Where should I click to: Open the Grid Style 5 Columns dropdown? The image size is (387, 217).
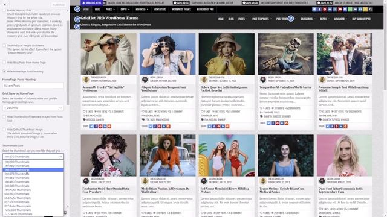[x=33, y=108]
